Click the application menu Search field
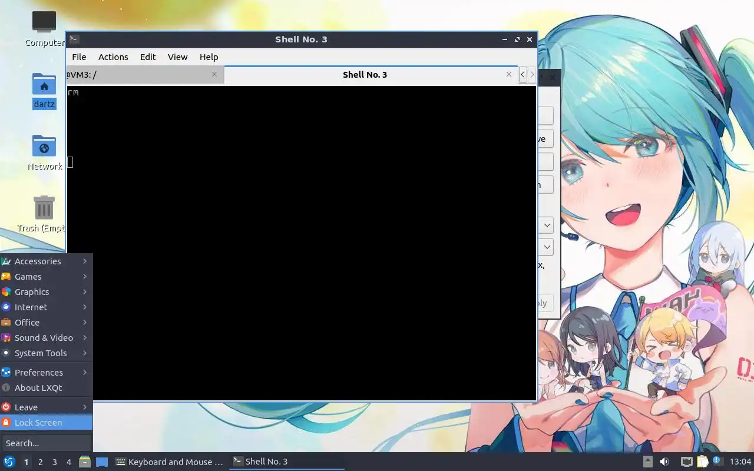754x471 pixels. [46, 443]
